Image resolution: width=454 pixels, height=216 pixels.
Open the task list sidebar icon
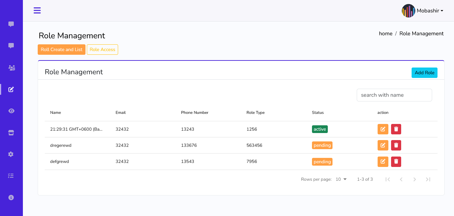click(11, 176)
